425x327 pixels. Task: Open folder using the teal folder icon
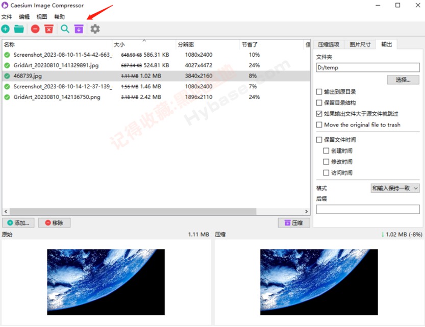pyautogui.click(x=19, y=29)
